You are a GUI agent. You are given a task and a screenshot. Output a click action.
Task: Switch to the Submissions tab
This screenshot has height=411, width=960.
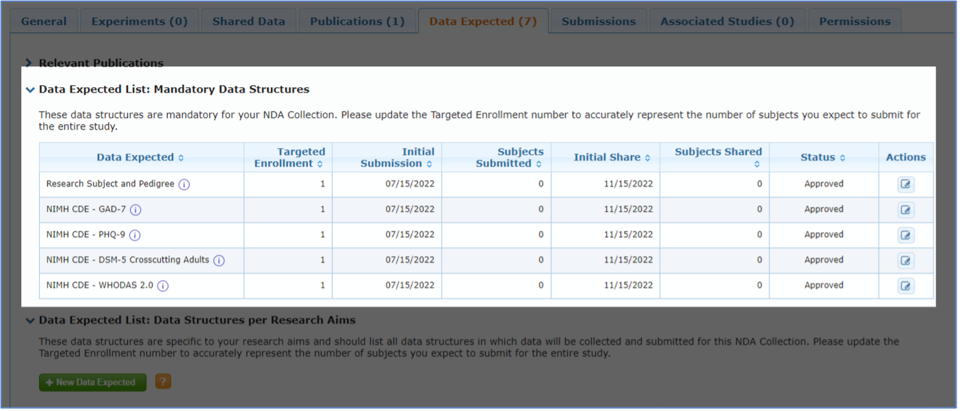click(x=598, y=21)
